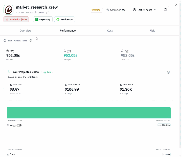Image resolution: width=182 pixels, height=157 pixels.
Task: Click the green latency chart bar
Action: tap(89, 112)
